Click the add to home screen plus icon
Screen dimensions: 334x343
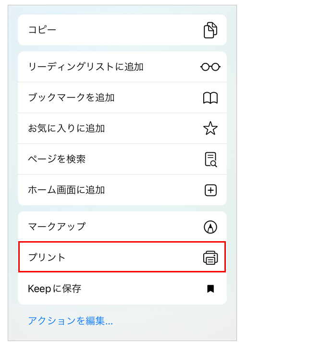[210, 190]
